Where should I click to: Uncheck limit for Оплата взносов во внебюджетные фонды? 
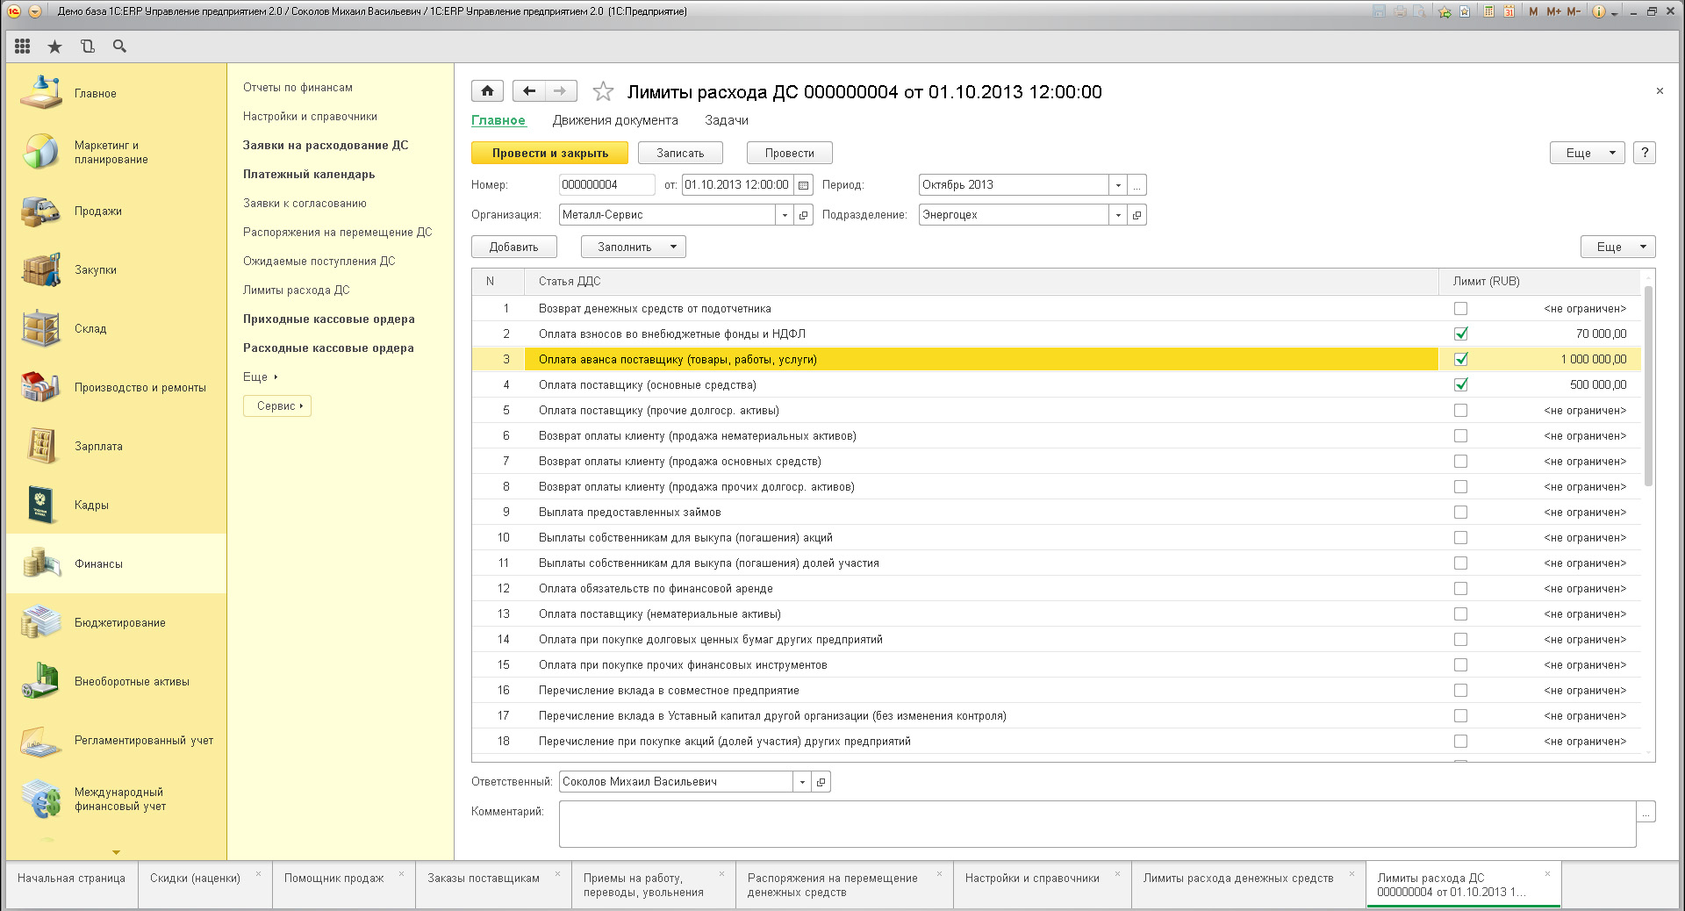point(1460,334)
